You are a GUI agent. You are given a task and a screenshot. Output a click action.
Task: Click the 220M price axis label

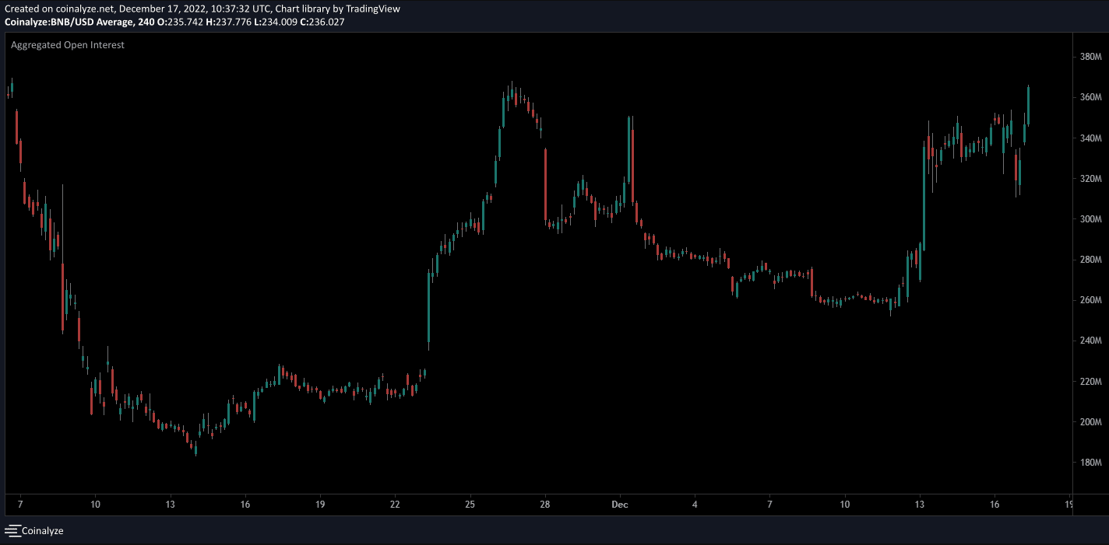[1090, 382]
